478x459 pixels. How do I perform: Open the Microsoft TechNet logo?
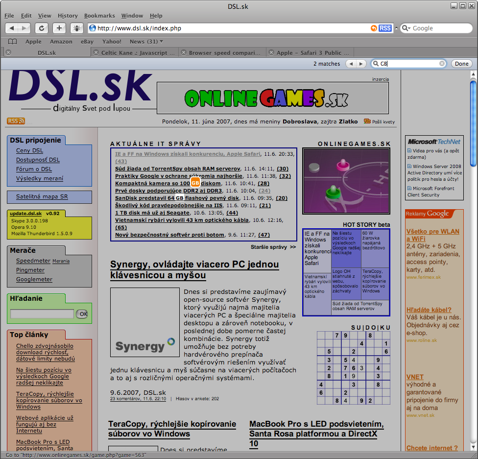tap(434, 142)
